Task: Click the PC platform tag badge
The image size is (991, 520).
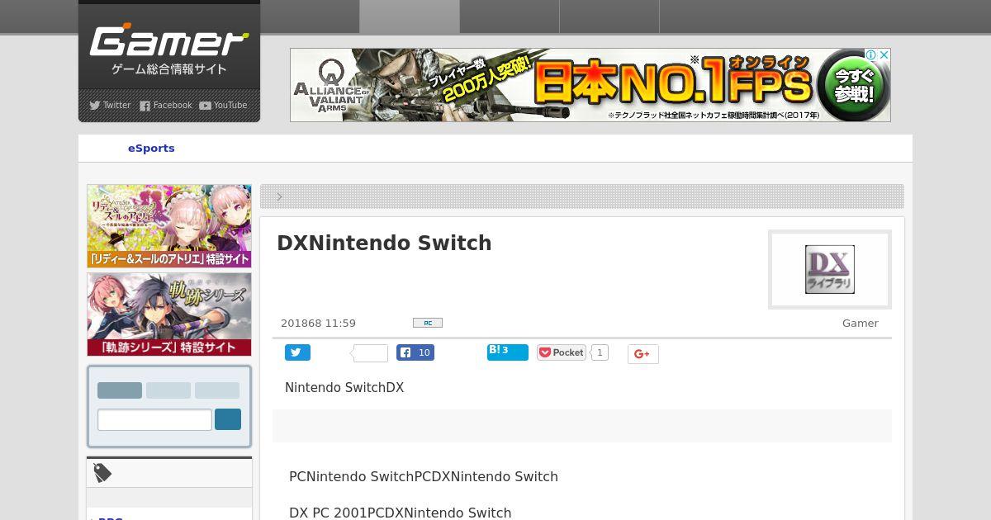Action: click(x=428, y=323)
